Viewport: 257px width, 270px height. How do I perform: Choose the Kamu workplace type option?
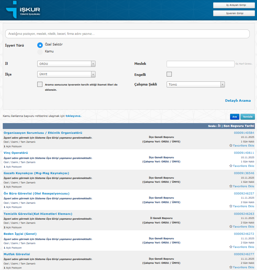40,52
